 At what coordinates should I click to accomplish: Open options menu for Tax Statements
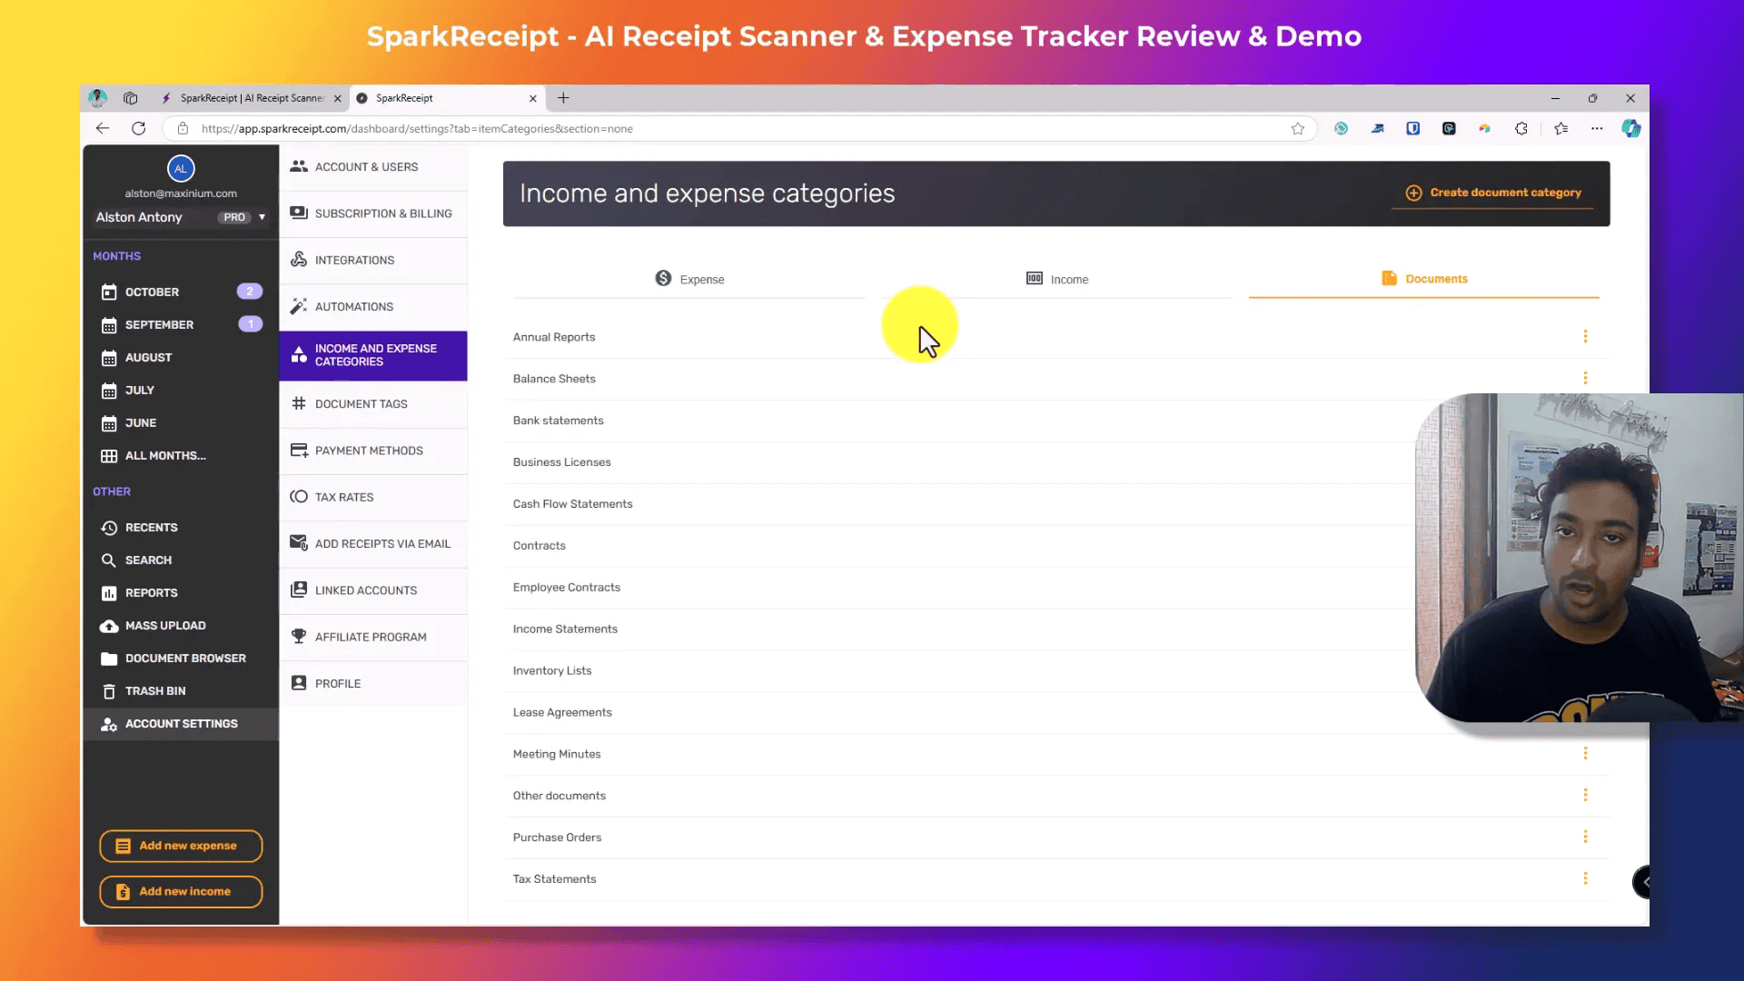pyautogui.click(x=1585, y=878)
